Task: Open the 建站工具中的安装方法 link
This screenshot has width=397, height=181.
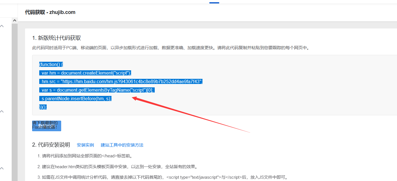Action: point(122,145)
